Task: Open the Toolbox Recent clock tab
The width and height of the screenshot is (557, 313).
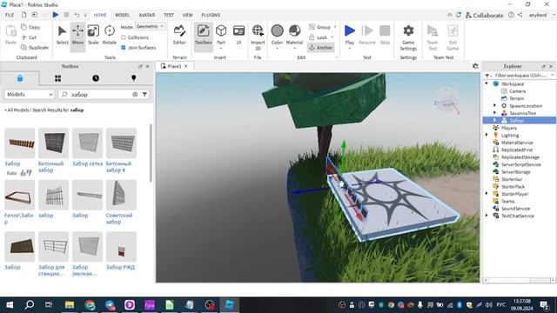Action: tap(96, 78)
